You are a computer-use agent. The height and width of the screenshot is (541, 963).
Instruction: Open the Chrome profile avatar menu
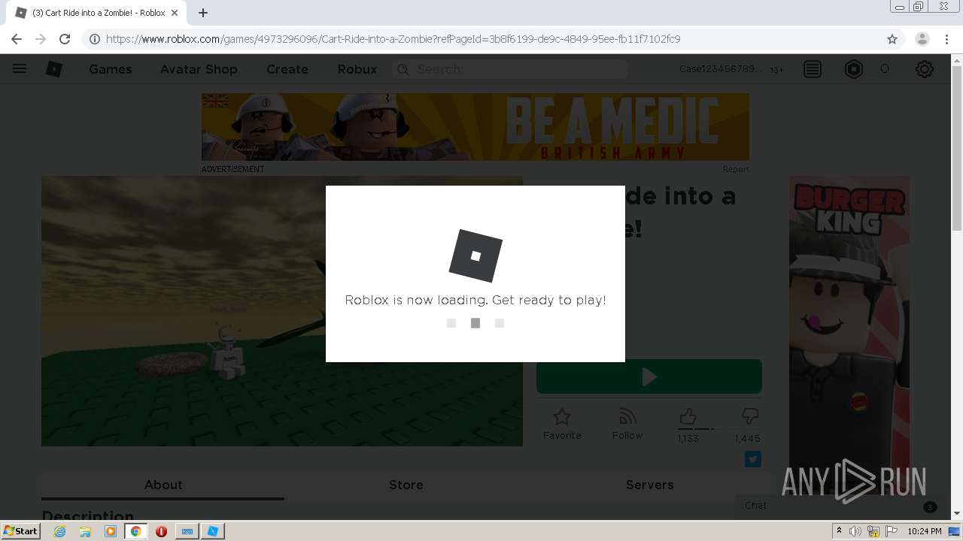(x=922, y=39)
